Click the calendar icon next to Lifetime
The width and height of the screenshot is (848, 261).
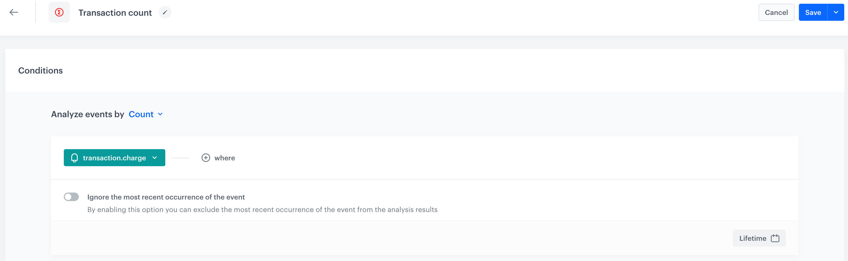(x=775, y=238)
